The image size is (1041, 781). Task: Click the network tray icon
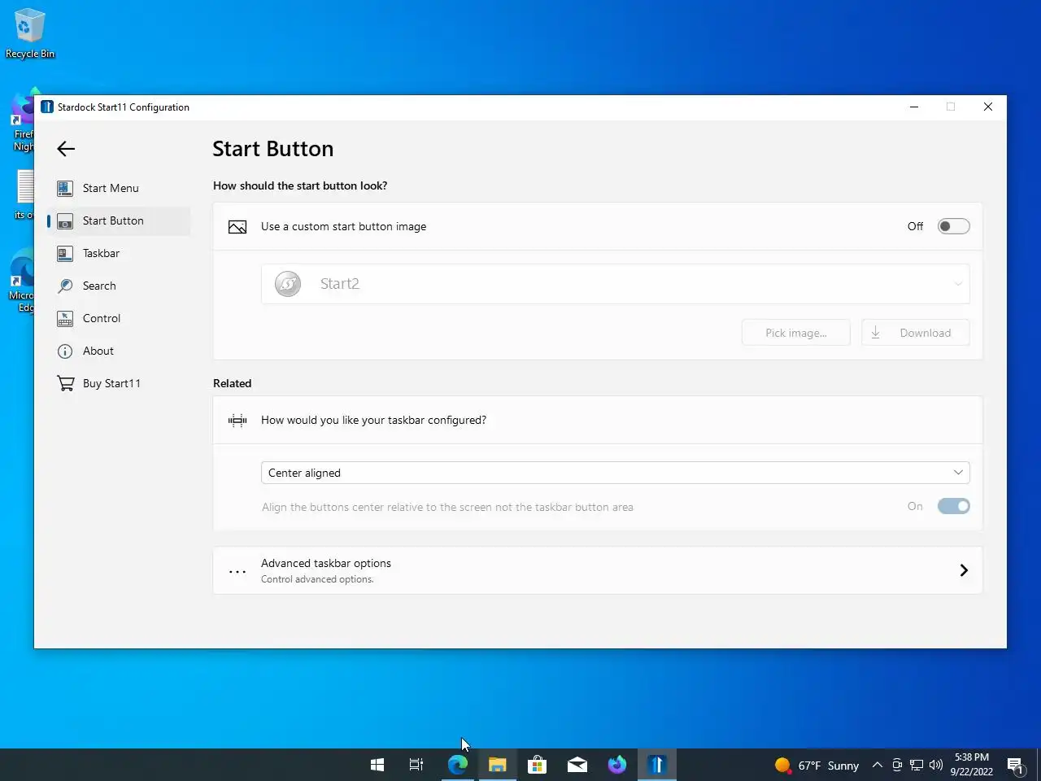(x=917, y=765)
